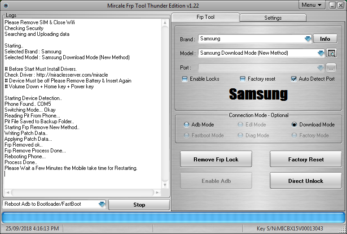Click the Key S/N status bar entry
The height and width of the screenshot is (234, 347).
coord(290,229)
